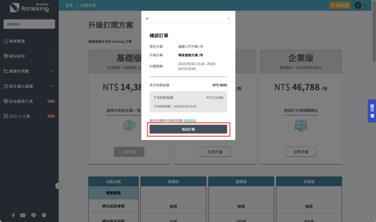Expand the 網站研究 sidebar menu
The image size is (376, 222).
29,56
